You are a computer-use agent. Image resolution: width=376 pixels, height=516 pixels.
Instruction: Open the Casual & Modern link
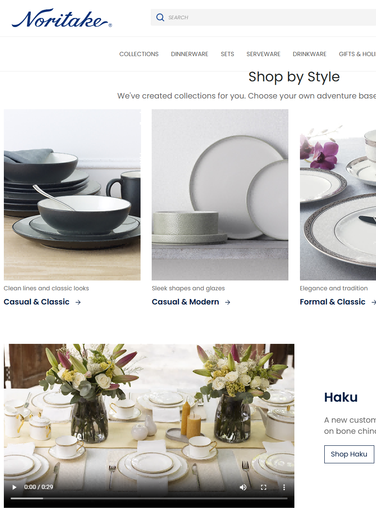(185, 302)
